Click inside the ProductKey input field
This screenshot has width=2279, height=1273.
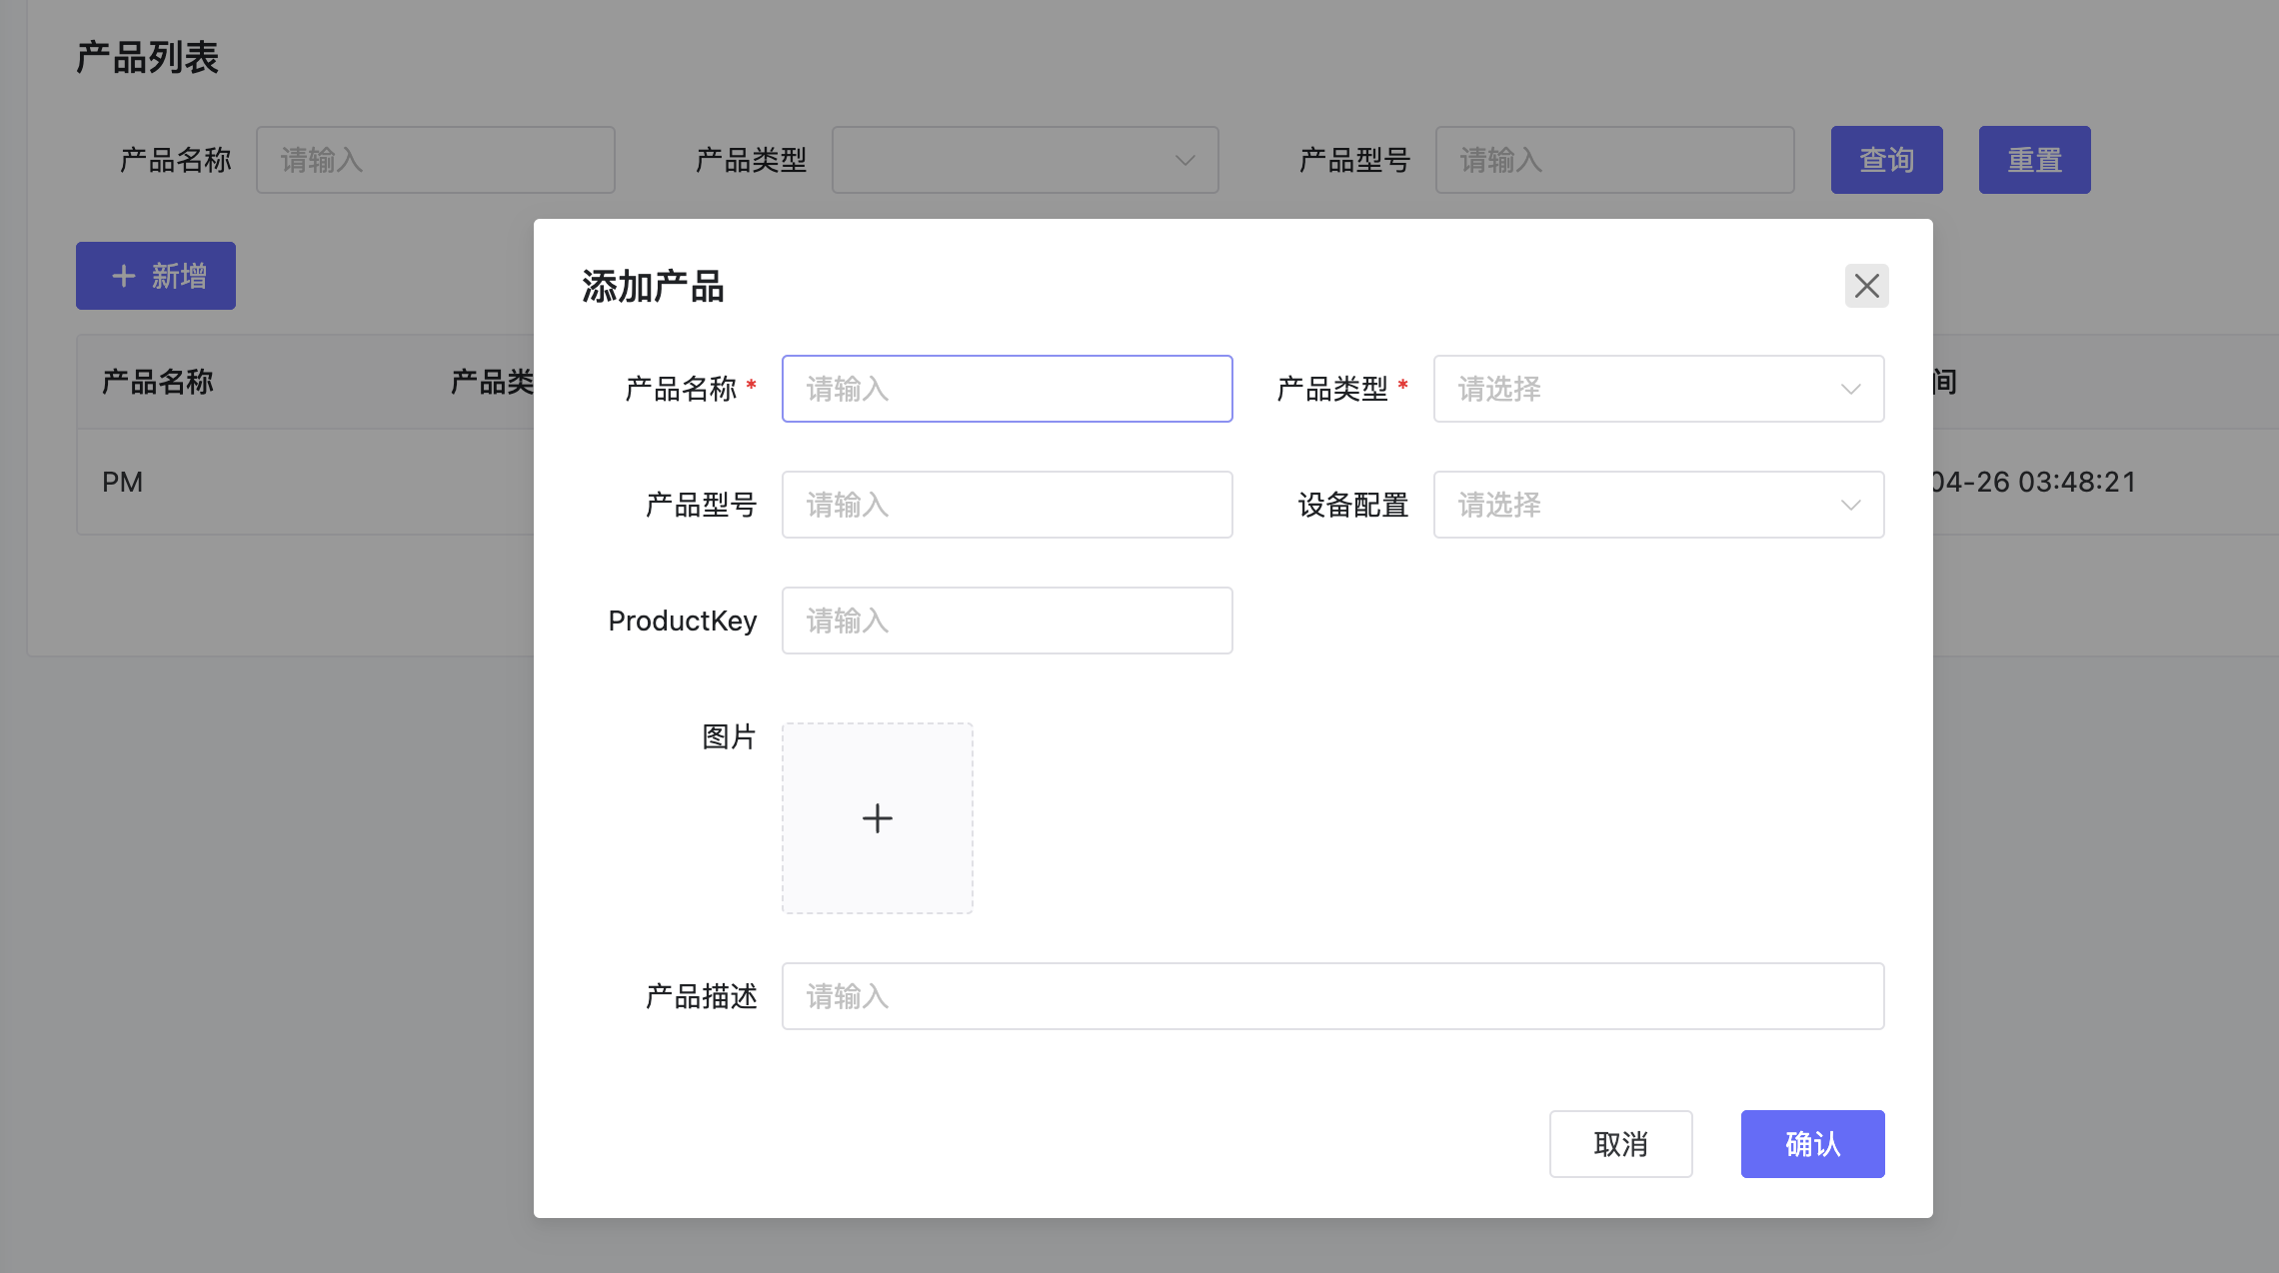[1006, 621]
